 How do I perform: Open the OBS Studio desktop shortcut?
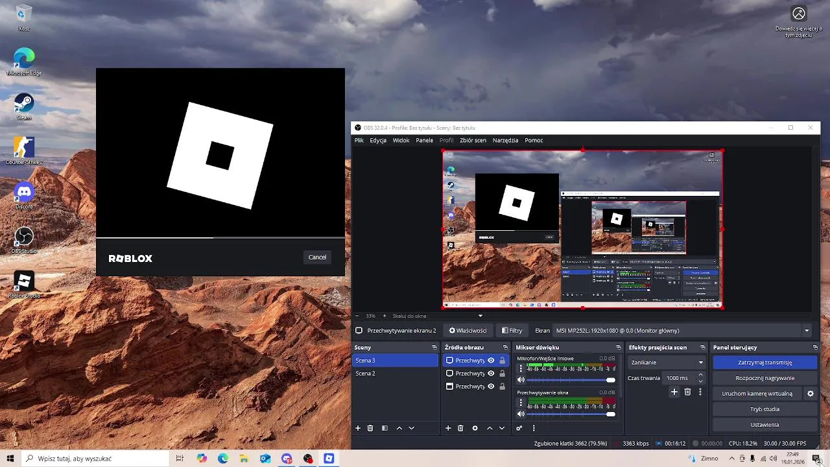click(24, 239)
